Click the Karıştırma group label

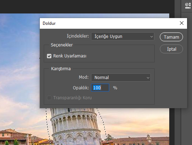point(61,69)
